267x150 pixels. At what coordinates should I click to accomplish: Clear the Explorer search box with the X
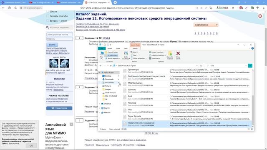coord(246,66)
